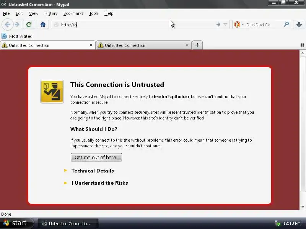The height and width of the screenshot is (229, 306).
Task: Open the Downloads panel
Action: click(x=299, y=24)
